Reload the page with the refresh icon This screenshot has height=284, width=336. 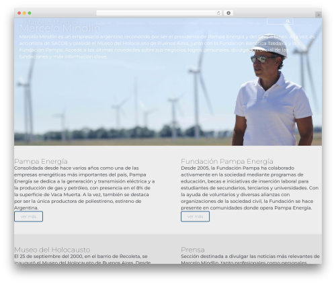(x=218, y=13)
